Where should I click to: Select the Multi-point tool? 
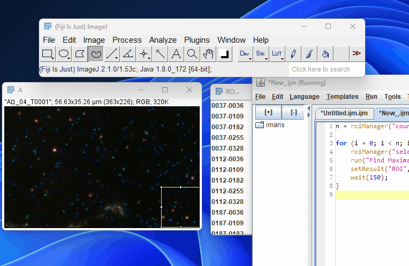144,54
